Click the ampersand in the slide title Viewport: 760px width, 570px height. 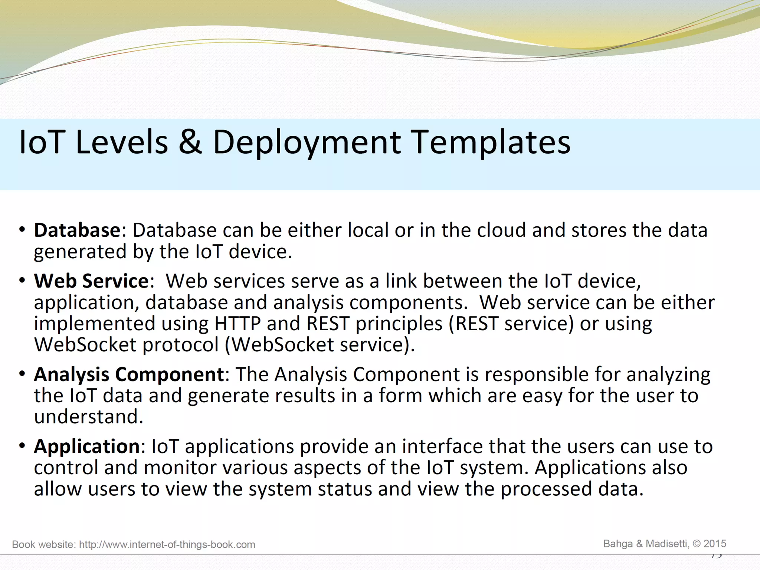(190, 142)
